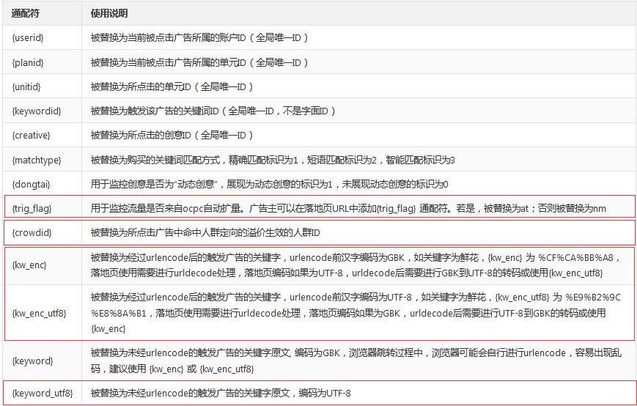Select the {userid} wildcard cell
This screenshot has height=406, width=637.
(x=28, y=37)
